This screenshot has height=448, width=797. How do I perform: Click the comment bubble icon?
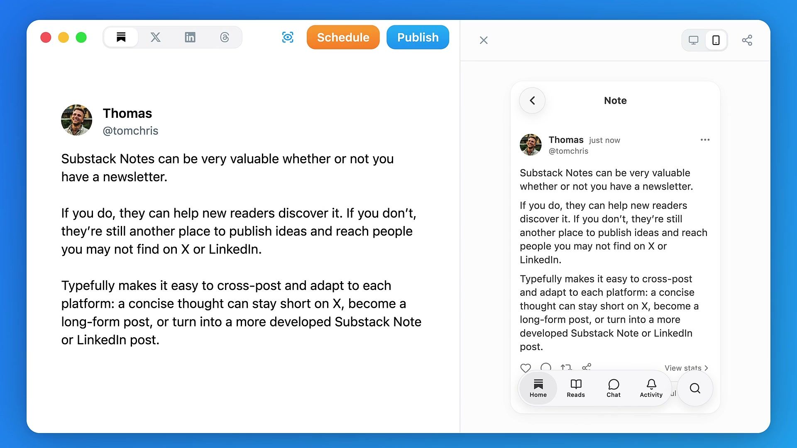pos(546,367)
